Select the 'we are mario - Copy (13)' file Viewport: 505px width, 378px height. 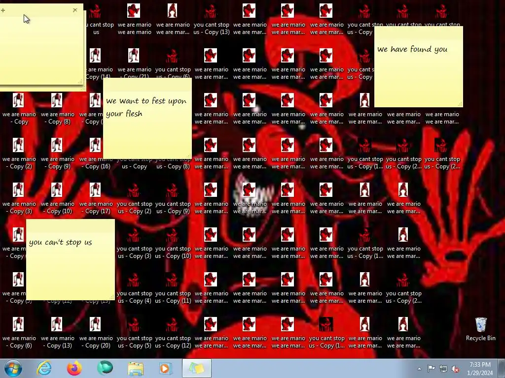tap(57, 333)
